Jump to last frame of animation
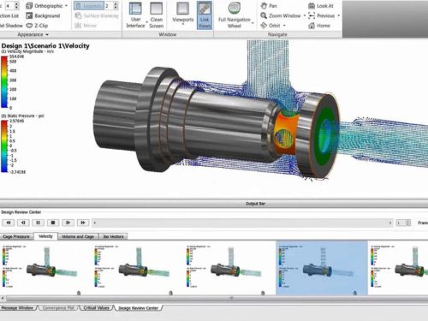The image size is (428, 321). pos(82,223)
